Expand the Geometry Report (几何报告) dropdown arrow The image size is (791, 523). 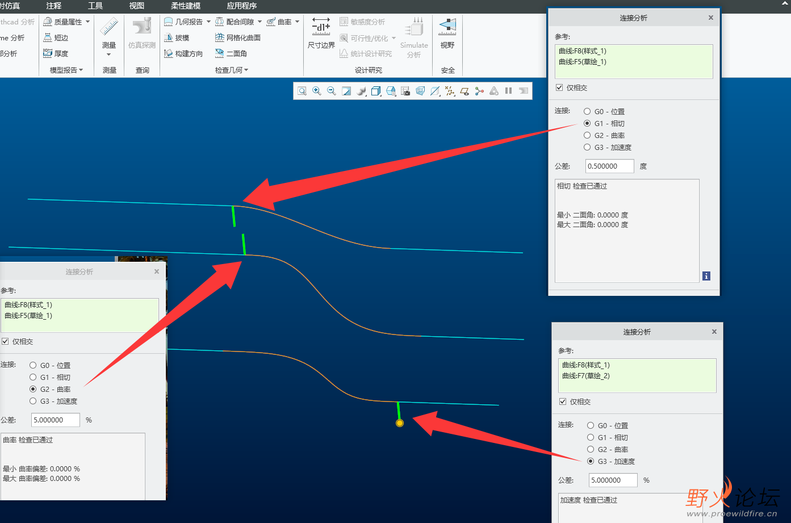(x=208, y=22)
